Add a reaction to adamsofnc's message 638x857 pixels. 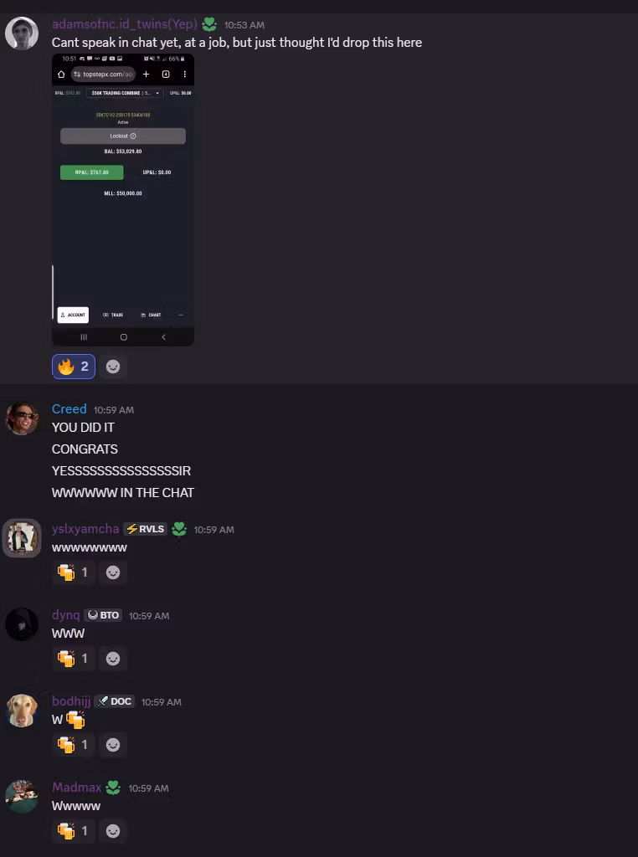113,367
